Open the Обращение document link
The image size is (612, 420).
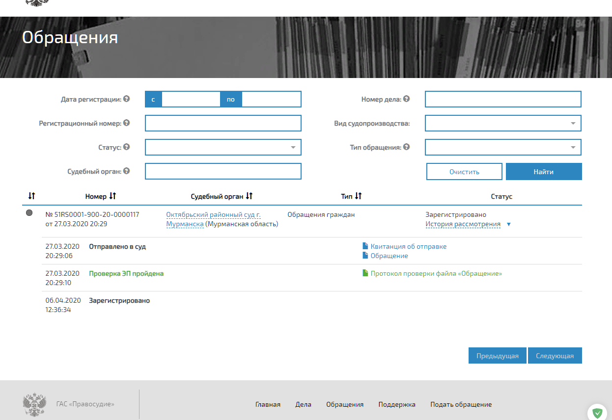[x=389, y=256]
